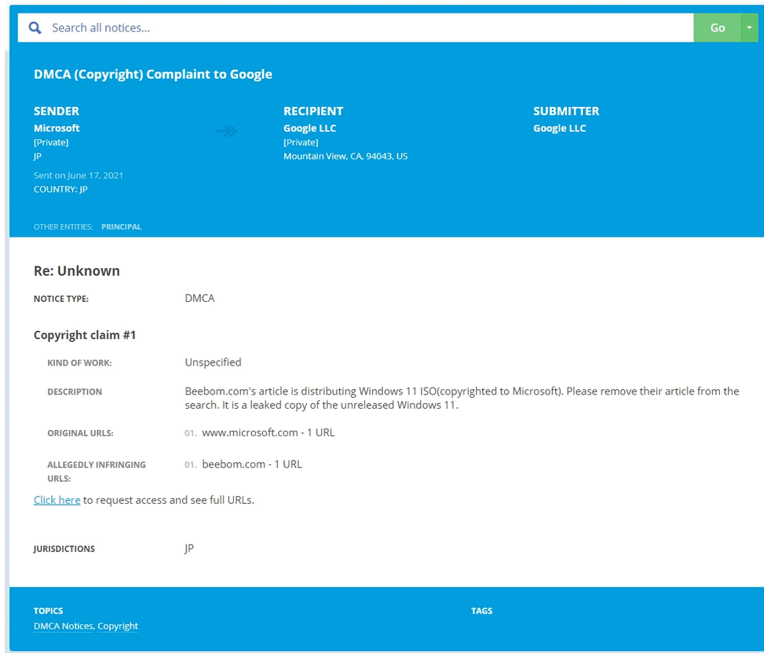The image size is (764, 654).
Task: Click the 'KIND OF WORK:' label
Action: (x=79, y=363)
